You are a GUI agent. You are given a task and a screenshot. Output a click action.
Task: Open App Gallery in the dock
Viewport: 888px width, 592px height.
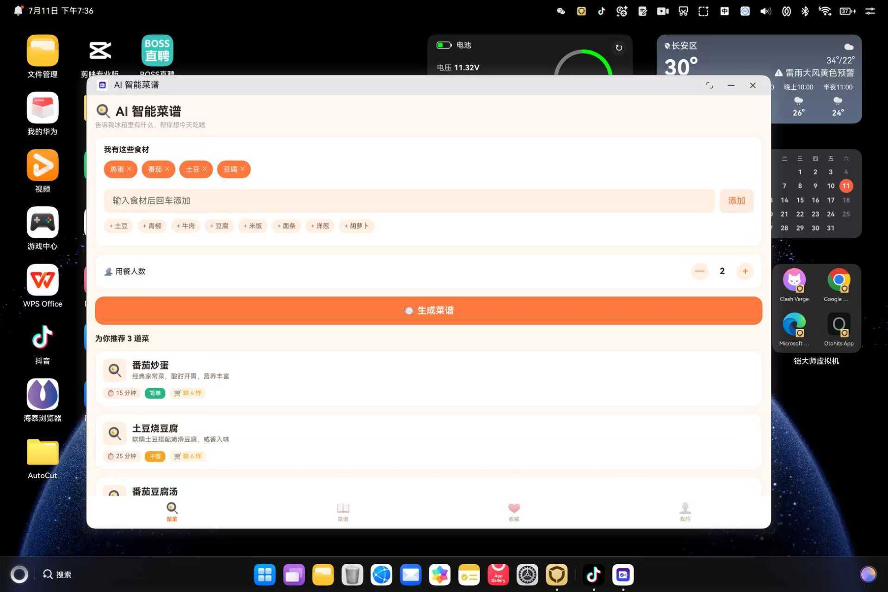tap(498, 575)
